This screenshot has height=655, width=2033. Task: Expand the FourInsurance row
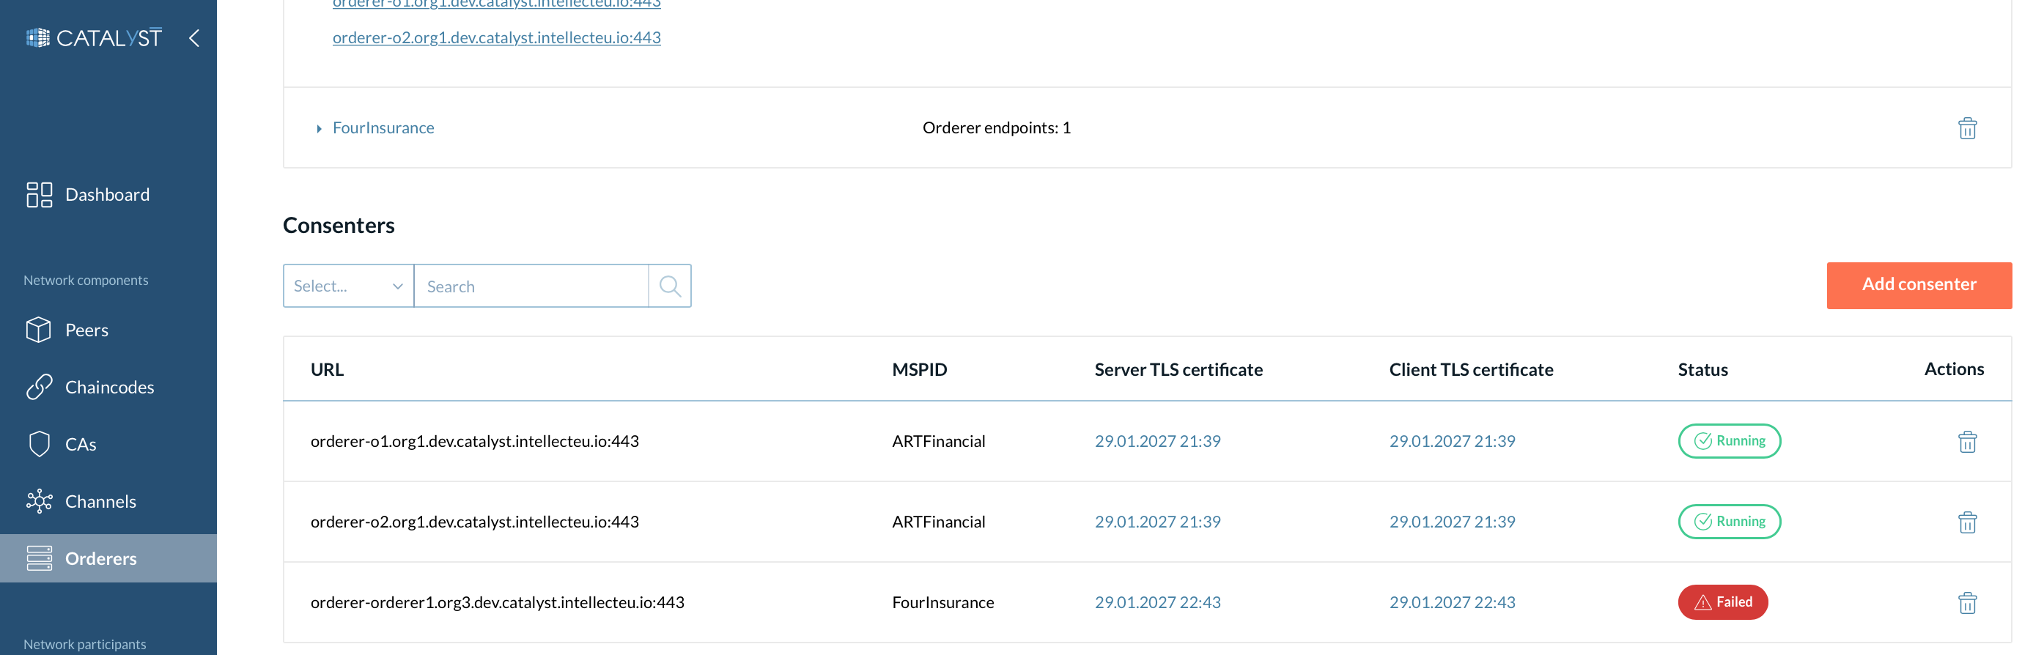(319, 129)
